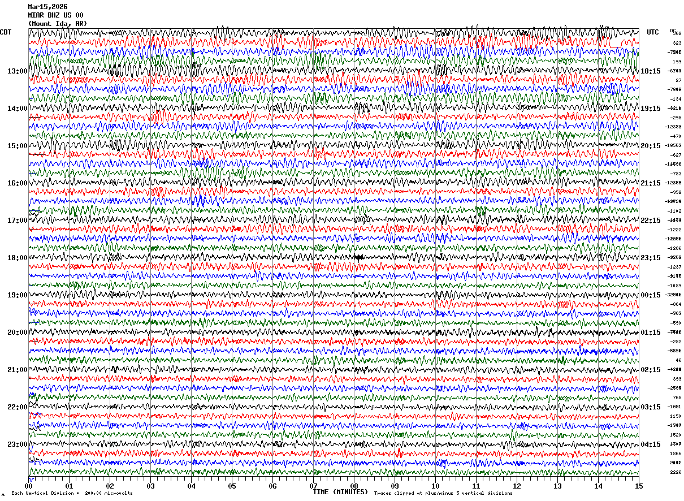684x501 pixels.
Task: Click the 04:15 UTC time label
Action: coord(651,444)
